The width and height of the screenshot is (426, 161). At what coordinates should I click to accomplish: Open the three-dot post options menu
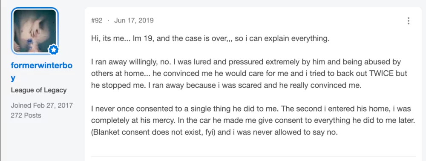coord(409,21)
